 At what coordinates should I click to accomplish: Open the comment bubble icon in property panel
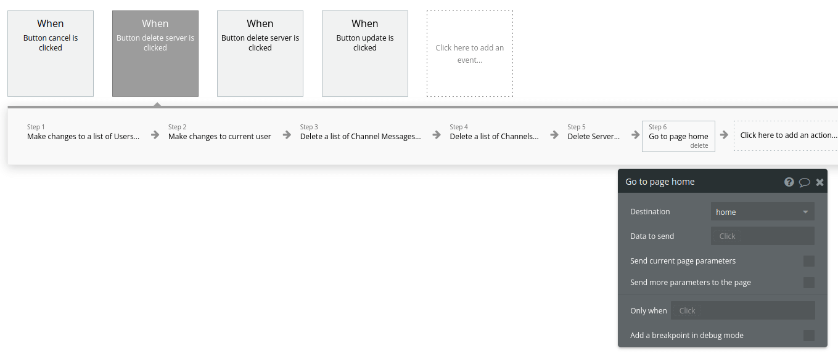click(x=804, y=182)
